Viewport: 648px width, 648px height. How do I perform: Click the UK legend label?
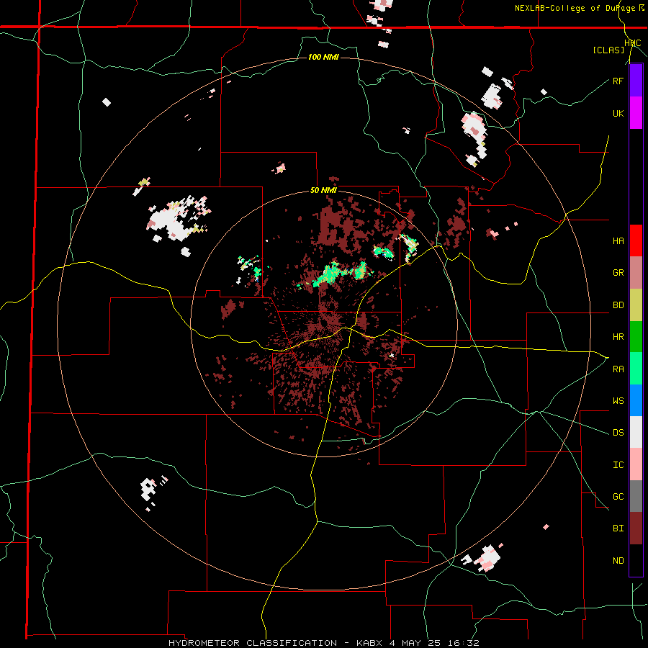pyautogui.click(x=618, y=113)
